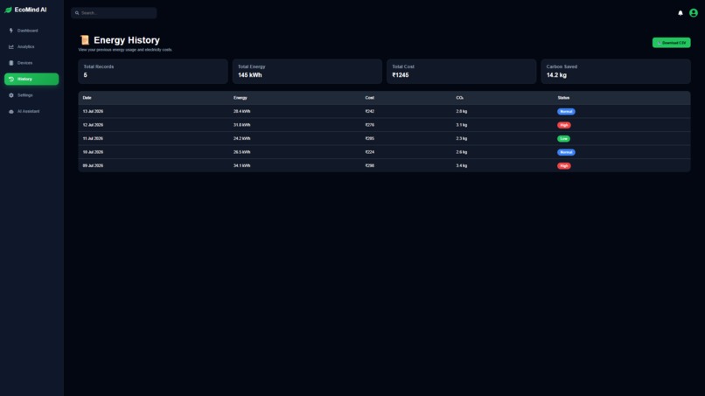This screenshot has width=705, height=396.
Task: Click the Cost column header
Action: (370, 98)
